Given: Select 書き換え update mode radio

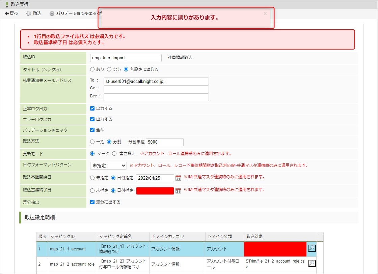Looking at the screenshot, I should pos(114,154).
